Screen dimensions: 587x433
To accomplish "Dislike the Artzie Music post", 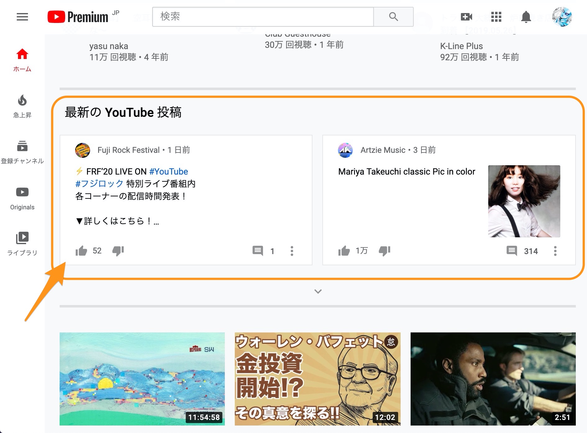I will tap(385, 251).
